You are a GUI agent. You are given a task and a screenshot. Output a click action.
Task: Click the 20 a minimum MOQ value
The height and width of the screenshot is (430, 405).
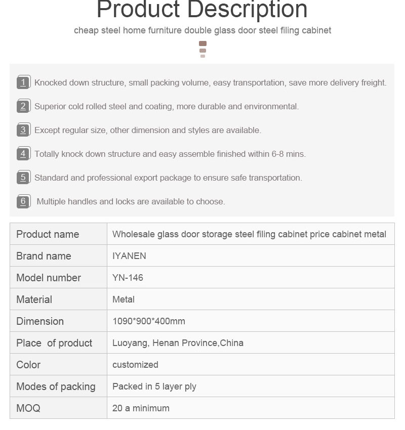[141, 408]
